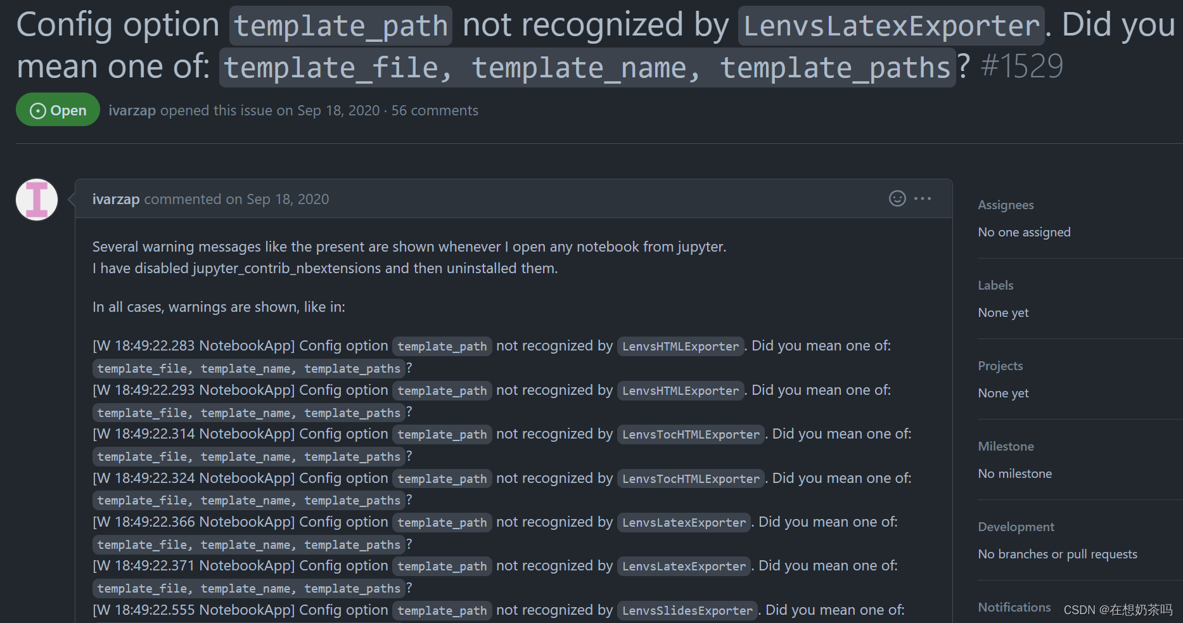Click the green Open issue status badge
Image resolution: width=1183 pixels, height=623 pixels.
(58, 110)
